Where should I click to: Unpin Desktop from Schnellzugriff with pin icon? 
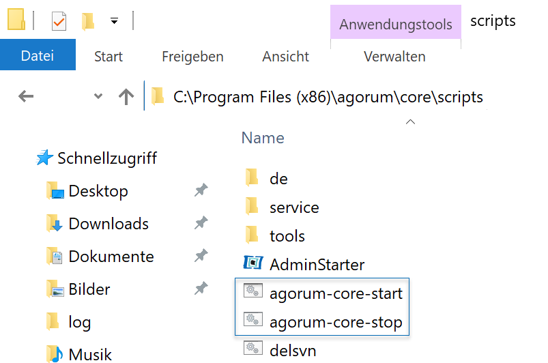(201, 190)
